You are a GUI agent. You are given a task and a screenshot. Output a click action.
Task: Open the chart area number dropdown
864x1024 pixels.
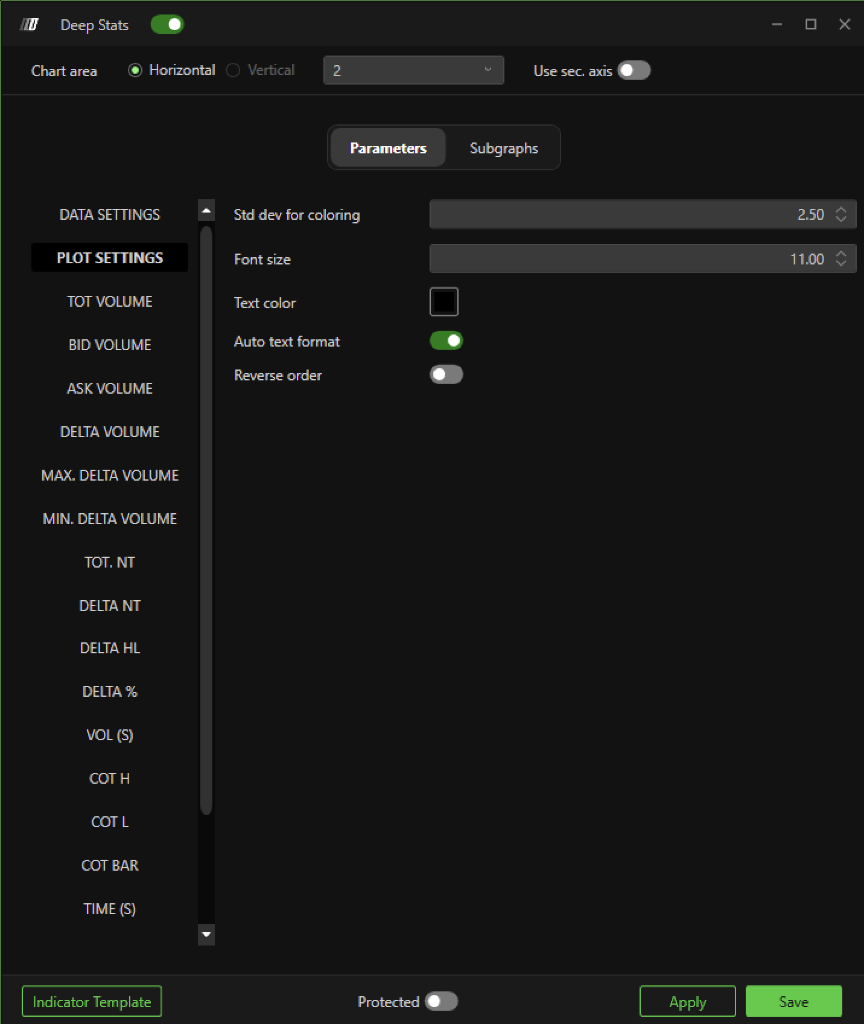pyautogui.click(x=413, y=71)
